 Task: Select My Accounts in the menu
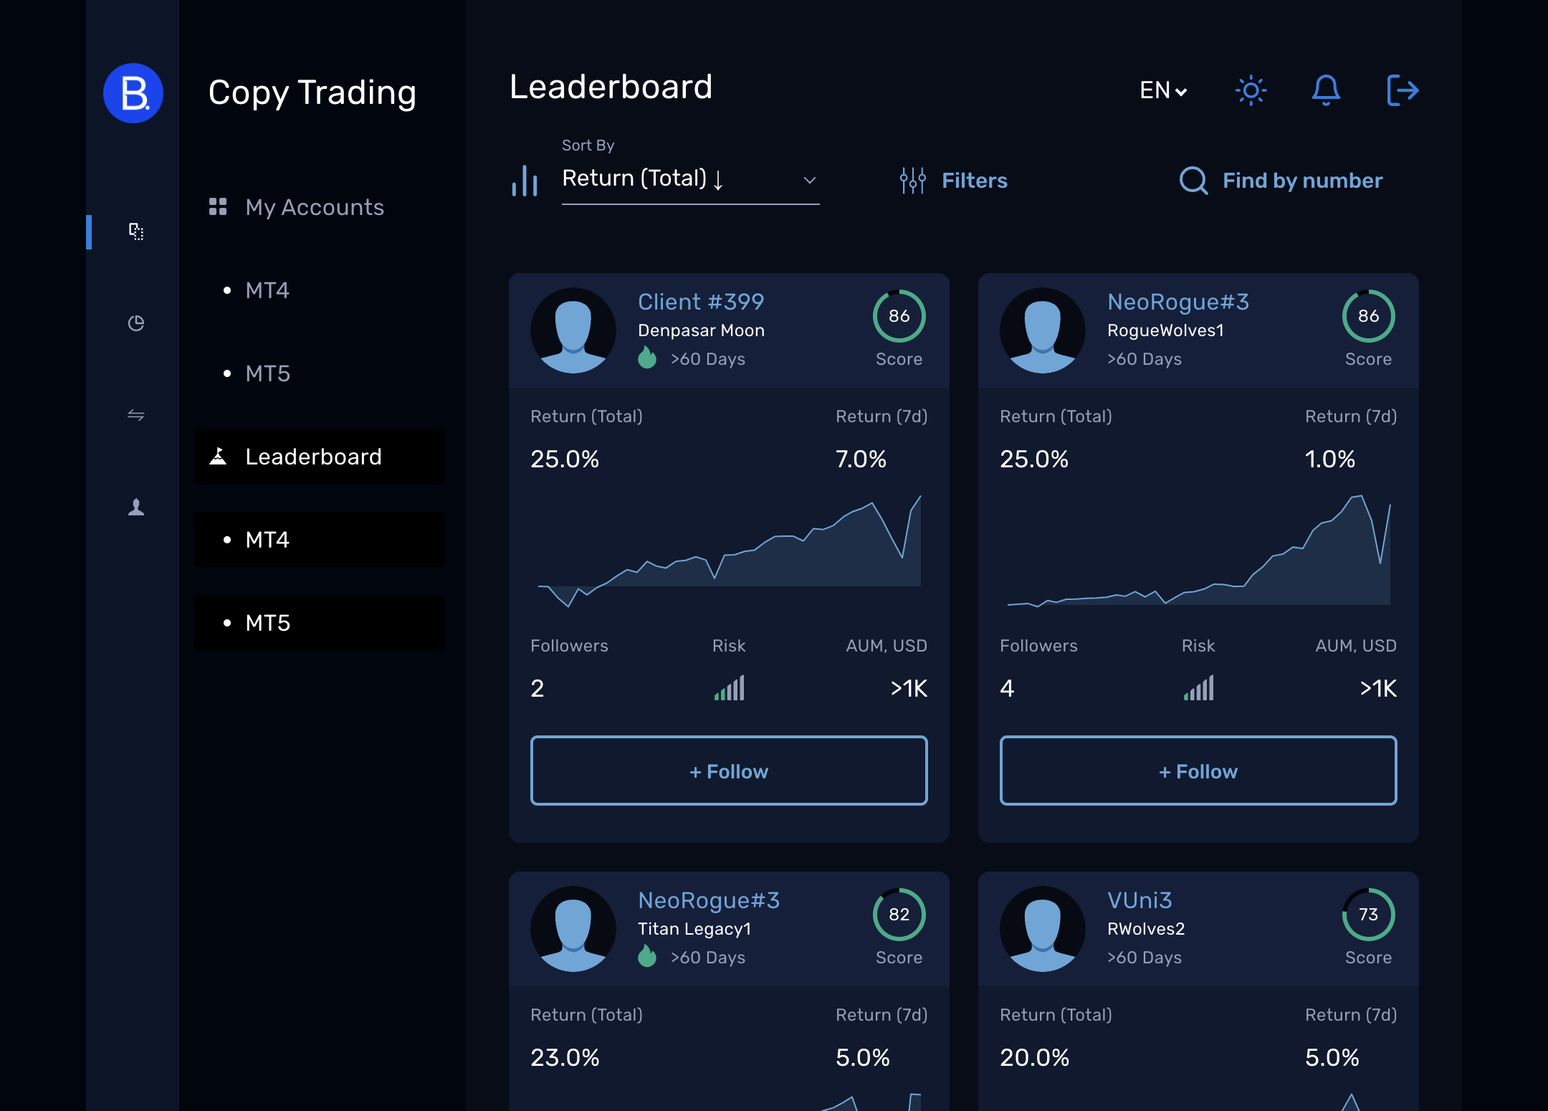click(319, 207)
